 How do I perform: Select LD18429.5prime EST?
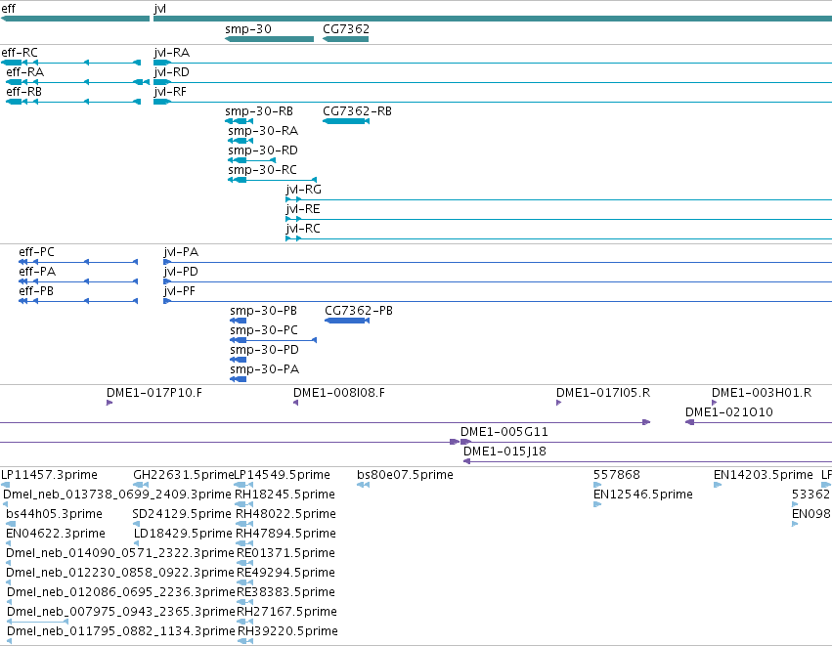136,543
